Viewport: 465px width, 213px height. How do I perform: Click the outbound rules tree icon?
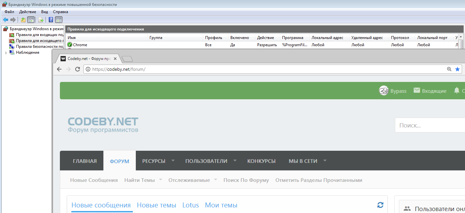point(12,41)
